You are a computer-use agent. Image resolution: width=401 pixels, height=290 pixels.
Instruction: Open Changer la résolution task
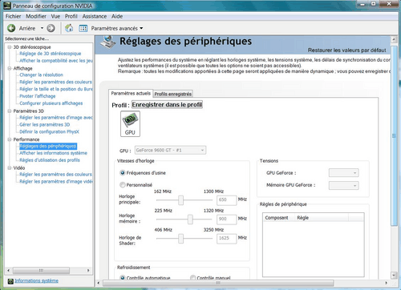point(41,75)
